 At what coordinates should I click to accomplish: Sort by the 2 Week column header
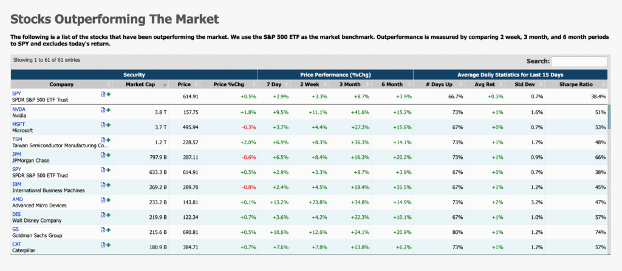[309, 84]
